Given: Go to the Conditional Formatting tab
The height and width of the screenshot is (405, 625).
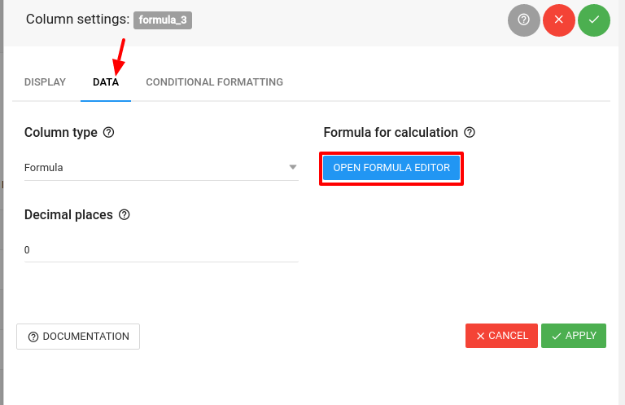Looking at the screenshot, I should (215, 82).
